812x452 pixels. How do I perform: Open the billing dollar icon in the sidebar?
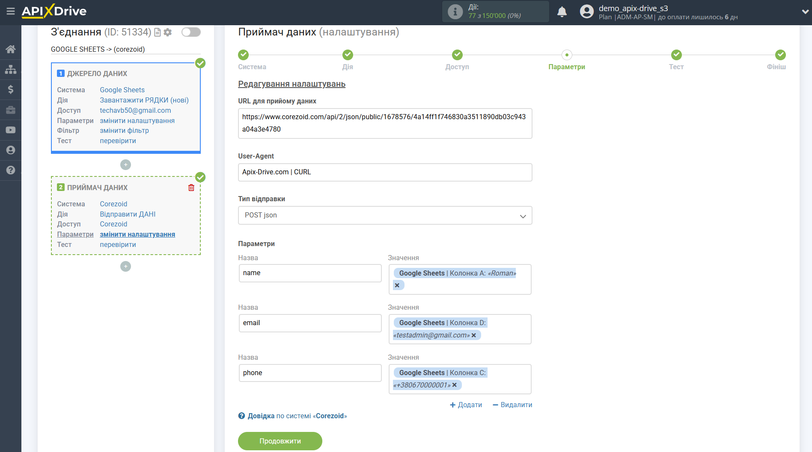11,89
